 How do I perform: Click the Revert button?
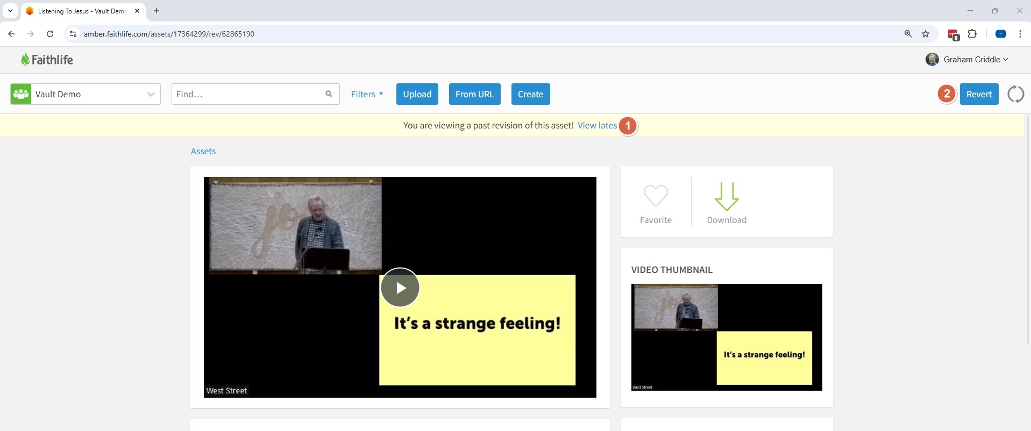[x=979, y=94]
